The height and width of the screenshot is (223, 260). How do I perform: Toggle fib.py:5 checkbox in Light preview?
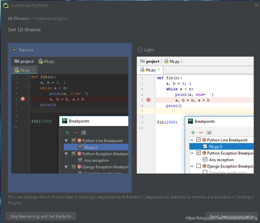tap(205, 146)
